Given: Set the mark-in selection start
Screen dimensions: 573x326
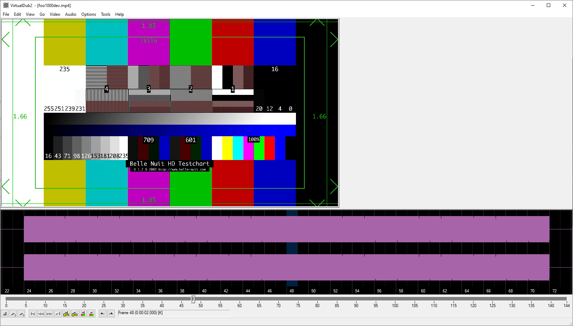Looking at the screenshot, I should tap(102, 314).
